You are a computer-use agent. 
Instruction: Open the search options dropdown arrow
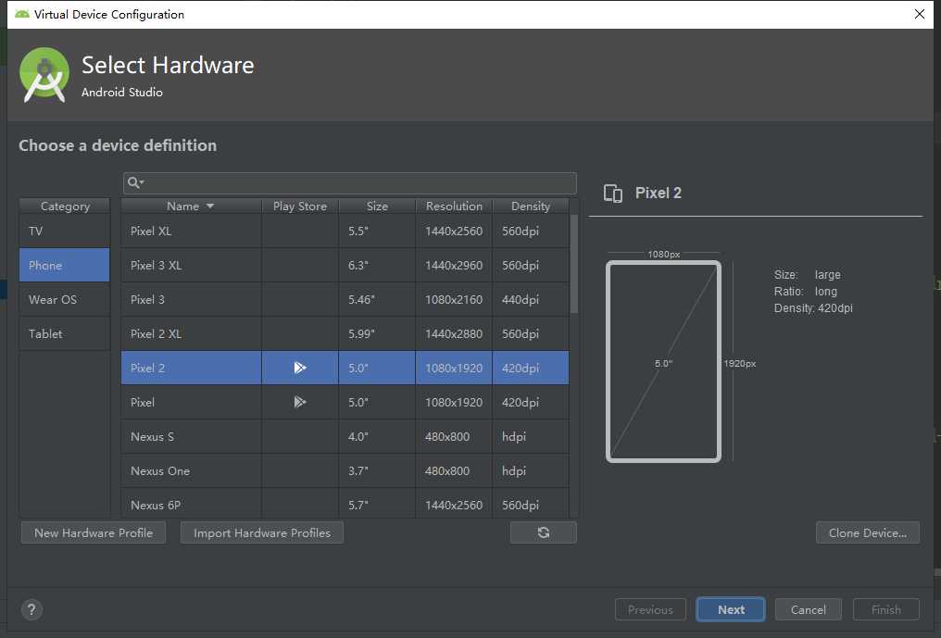[143, 183]
